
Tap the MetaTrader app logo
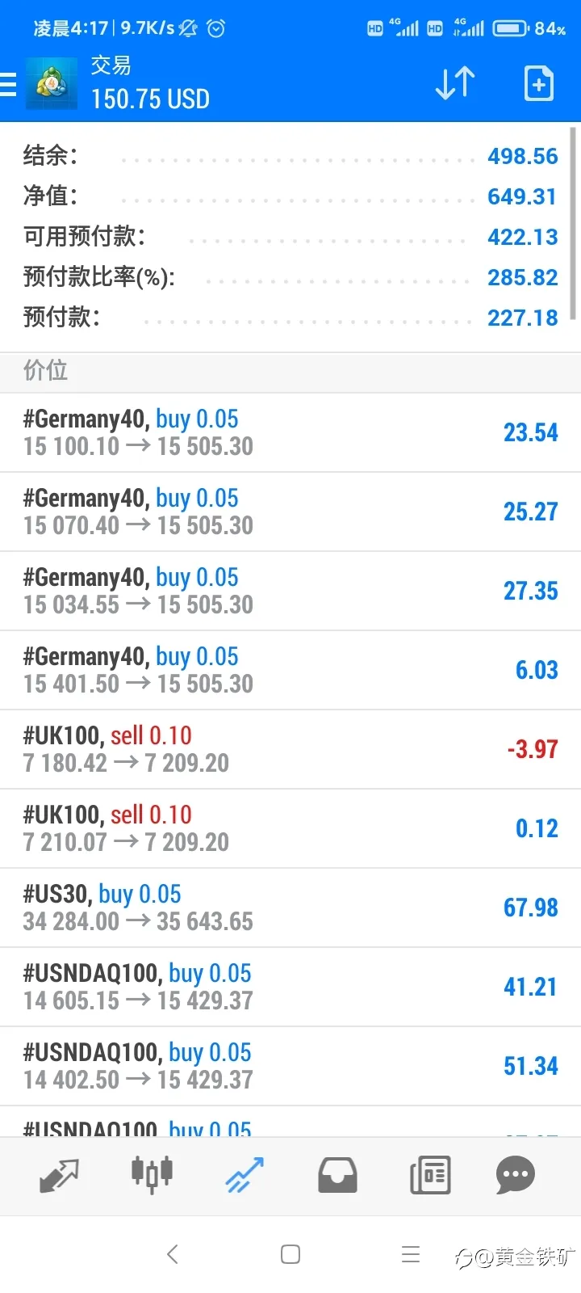tap(52, 83)
